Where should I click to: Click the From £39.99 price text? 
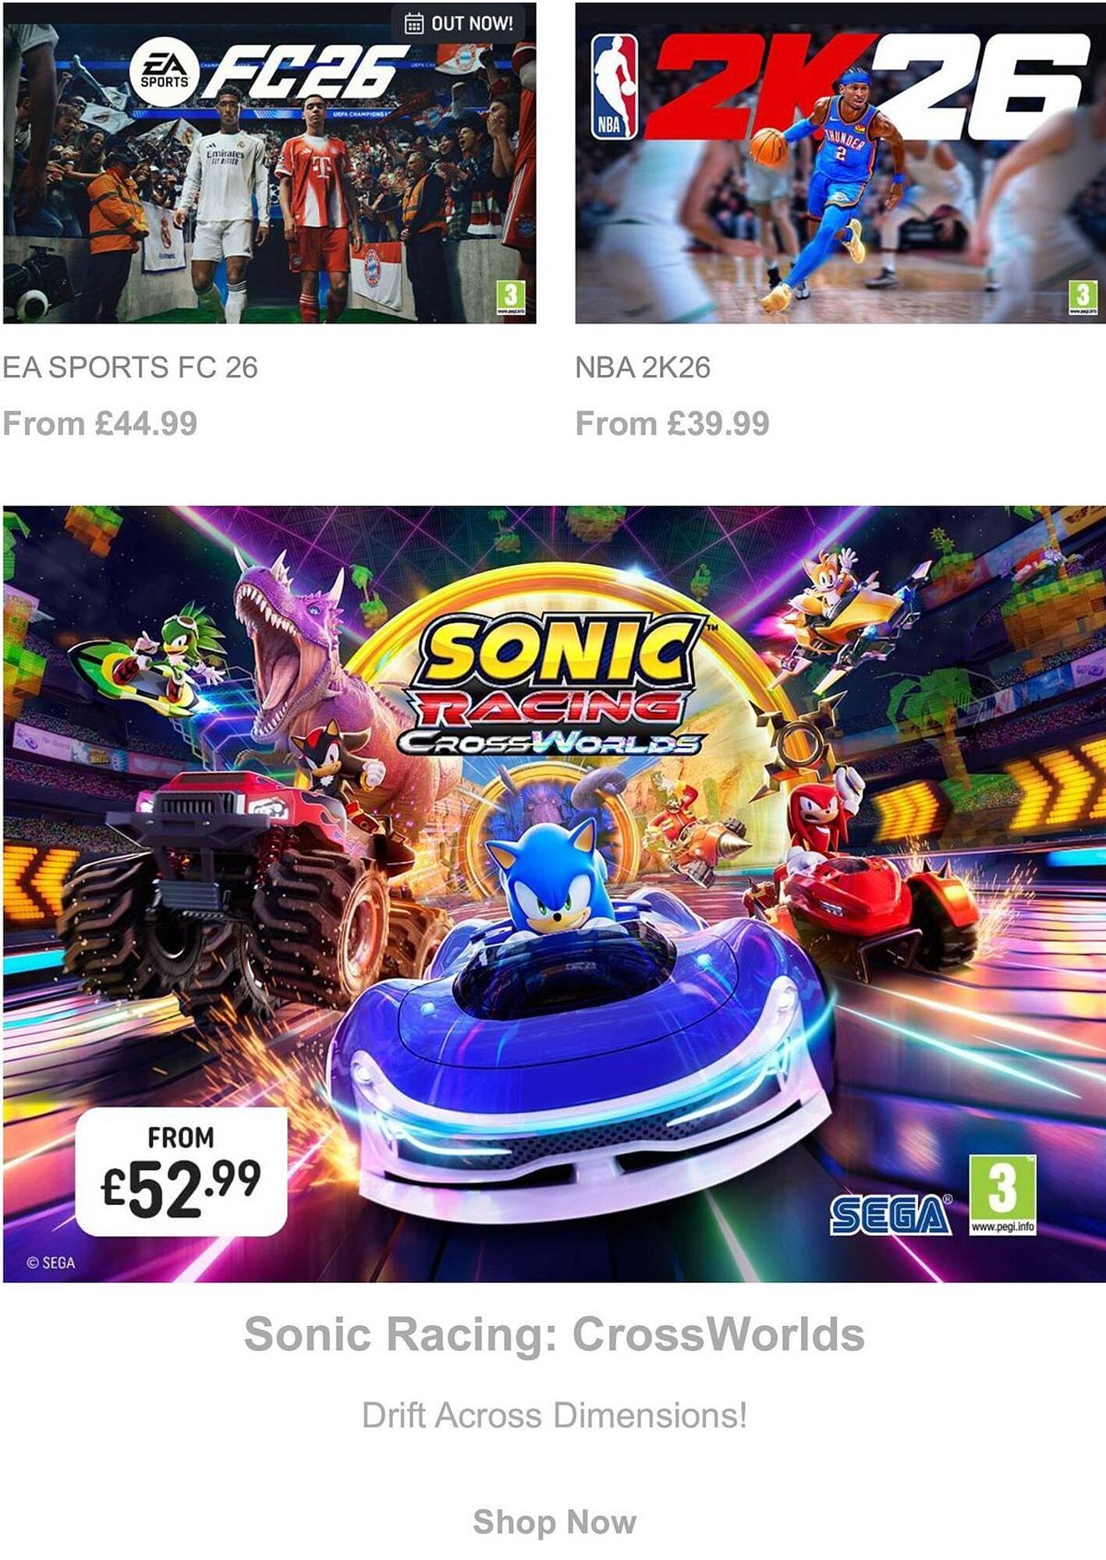click(672, 424)
